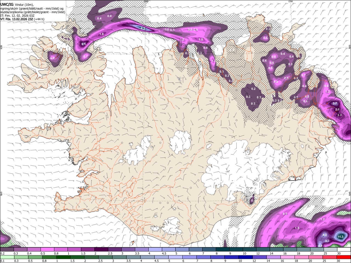Click the 2.6 precipitation value
Viewport: 351px width, 263px height.
point(337,109)
